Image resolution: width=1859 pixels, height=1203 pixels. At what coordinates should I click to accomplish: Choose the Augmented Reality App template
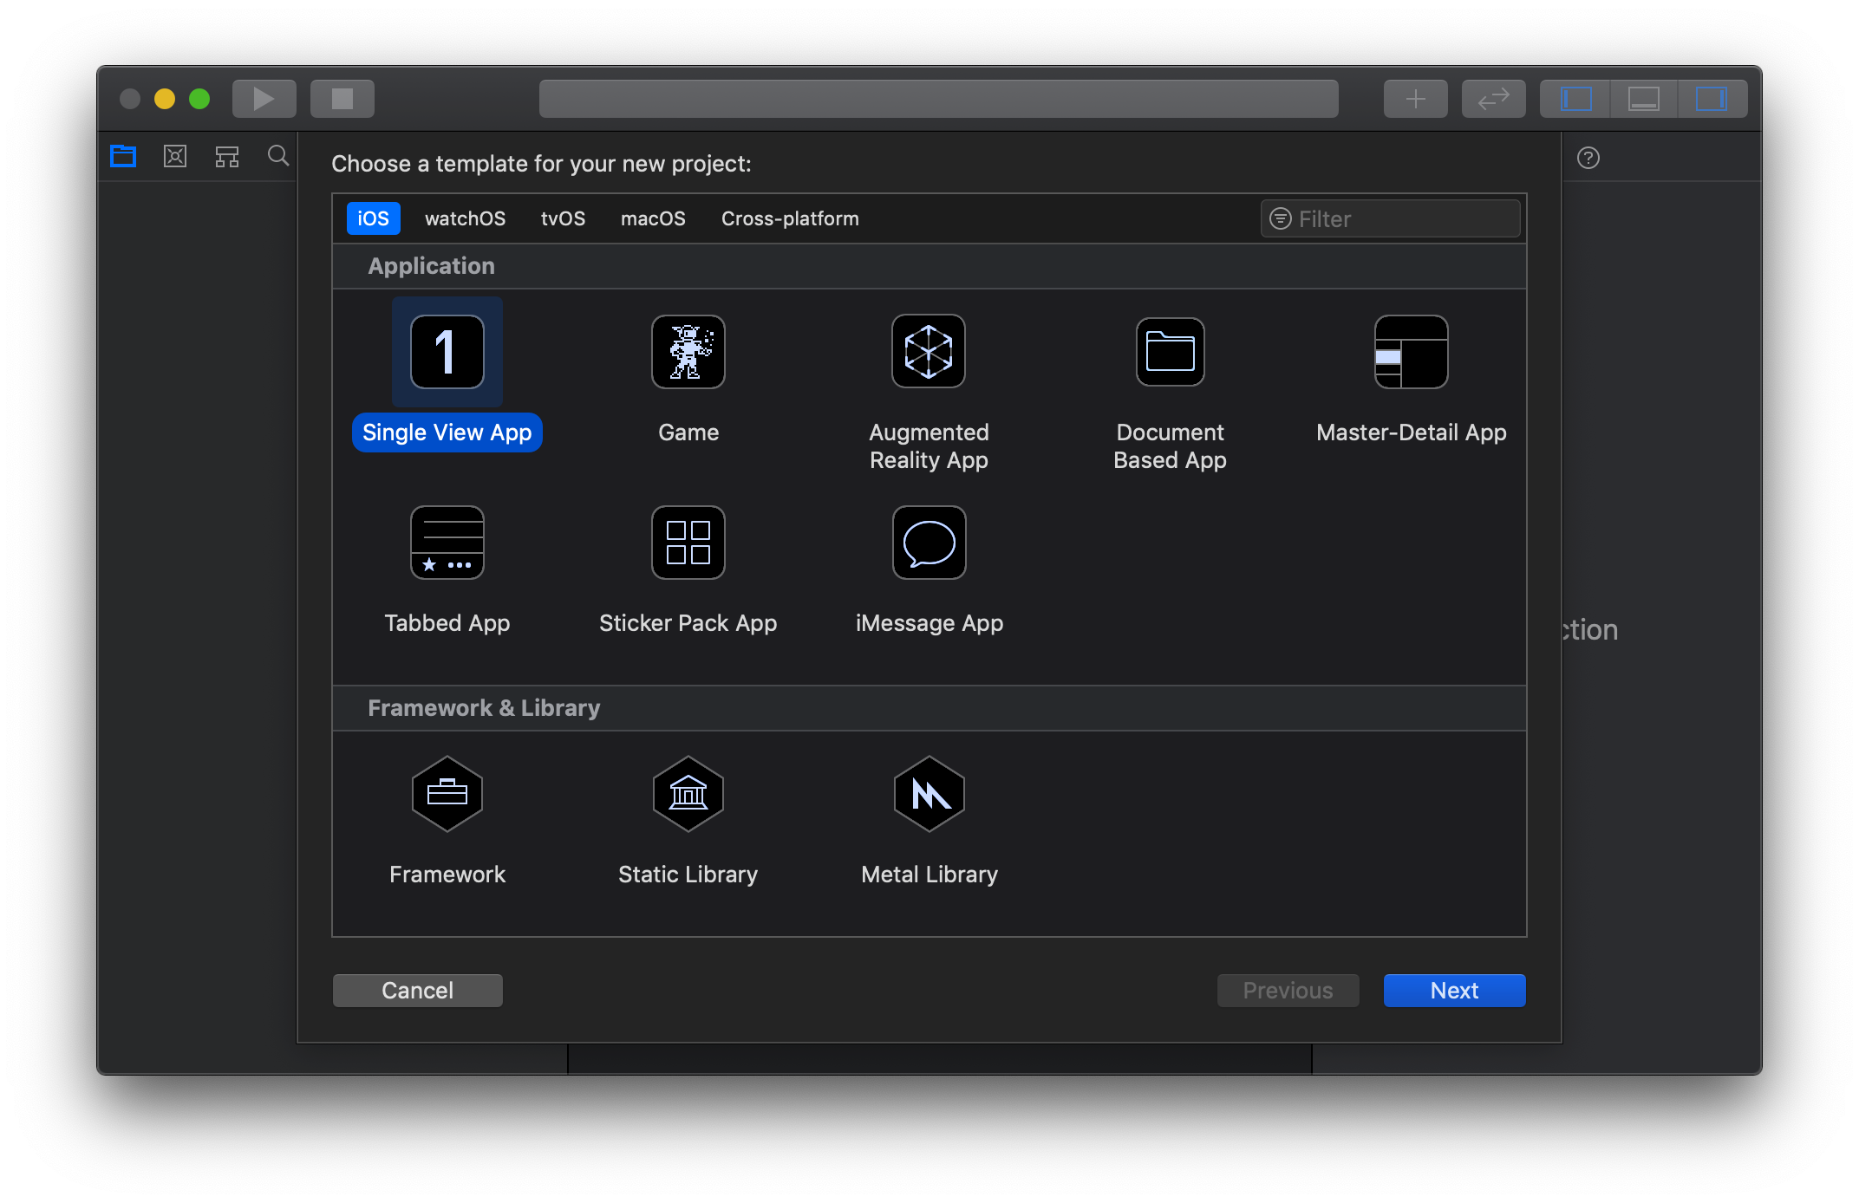(929, 352)
